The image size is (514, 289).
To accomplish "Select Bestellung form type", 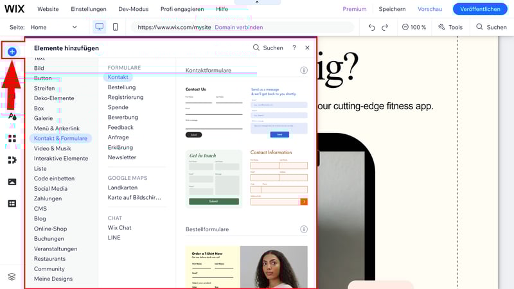I will pos(121,87).
